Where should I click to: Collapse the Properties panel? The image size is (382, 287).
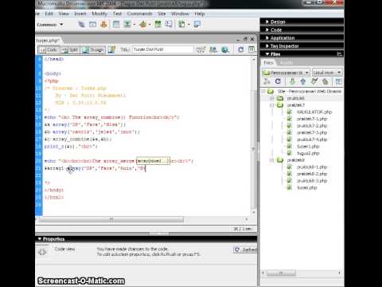(40, 239)
